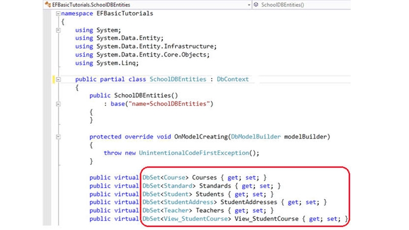The height and width of the screenshot is (230, 409).
Task: Click the Students property name
Action: [210, 194]
